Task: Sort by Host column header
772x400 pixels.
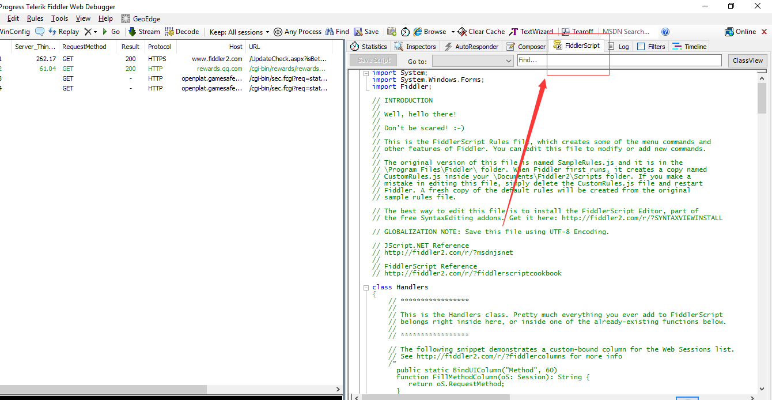Action: point(211,47)
